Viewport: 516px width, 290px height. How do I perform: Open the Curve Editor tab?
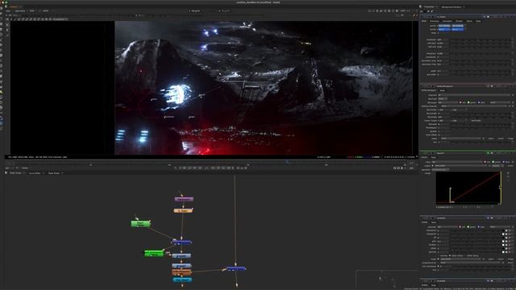tap(35, 173)
